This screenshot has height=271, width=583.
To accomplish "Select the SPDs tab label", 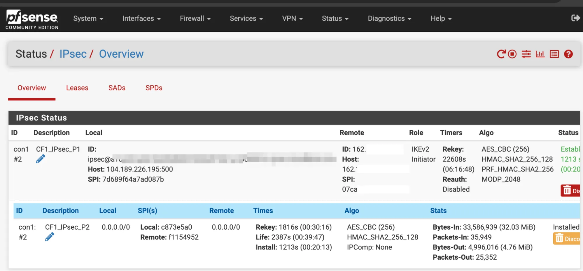I will coord(154,88).
